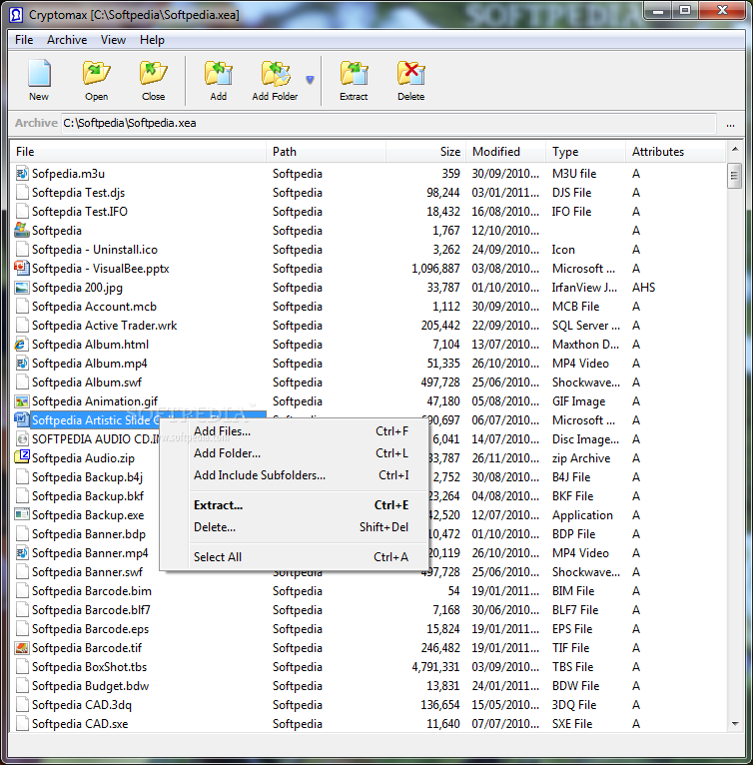Image resolution: width=753 pixels, height=765 pixels.
Task: Click the Softpedia Album.mp4 video icon
Action: [x=22, y=363]
